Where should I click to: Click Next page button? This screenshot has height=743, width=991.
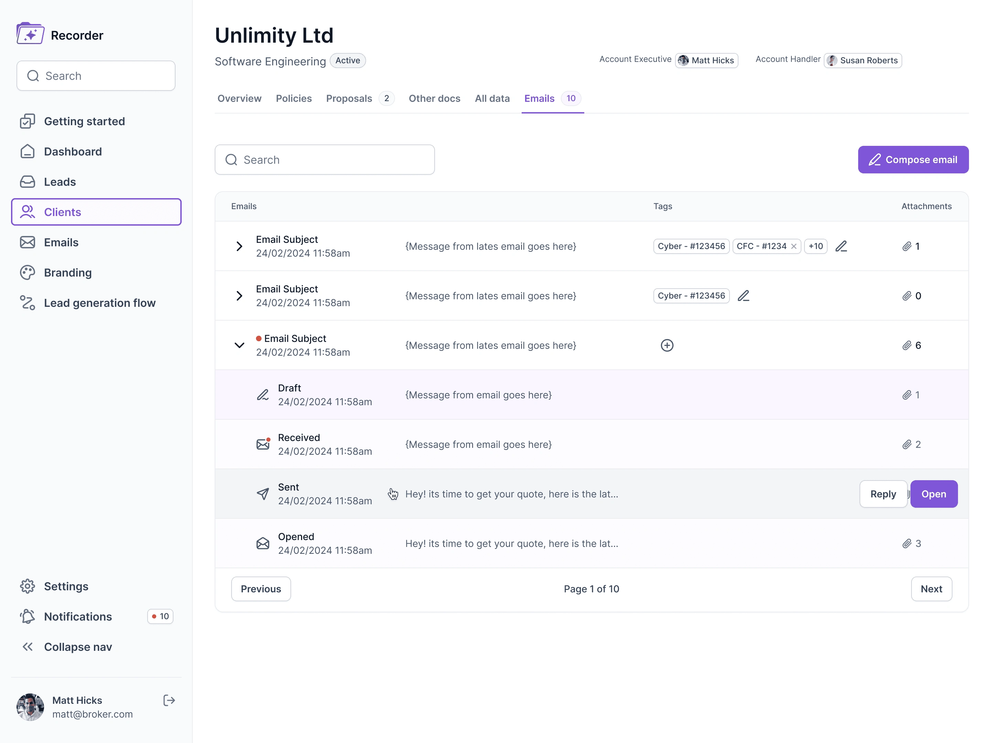click(931, 589)
